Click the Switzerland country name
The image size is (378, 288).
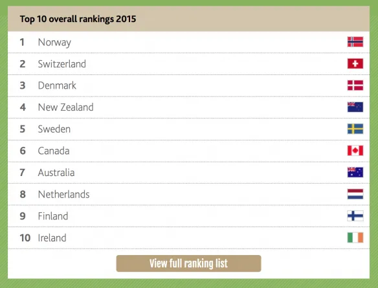pos(62,64)
